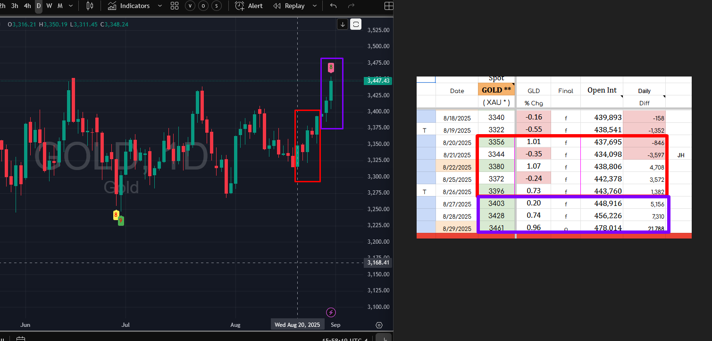The width and height of the screenshot is (712, 341).
Task: Select the 3,500.00 price axis label
Action: pos(378,46)
